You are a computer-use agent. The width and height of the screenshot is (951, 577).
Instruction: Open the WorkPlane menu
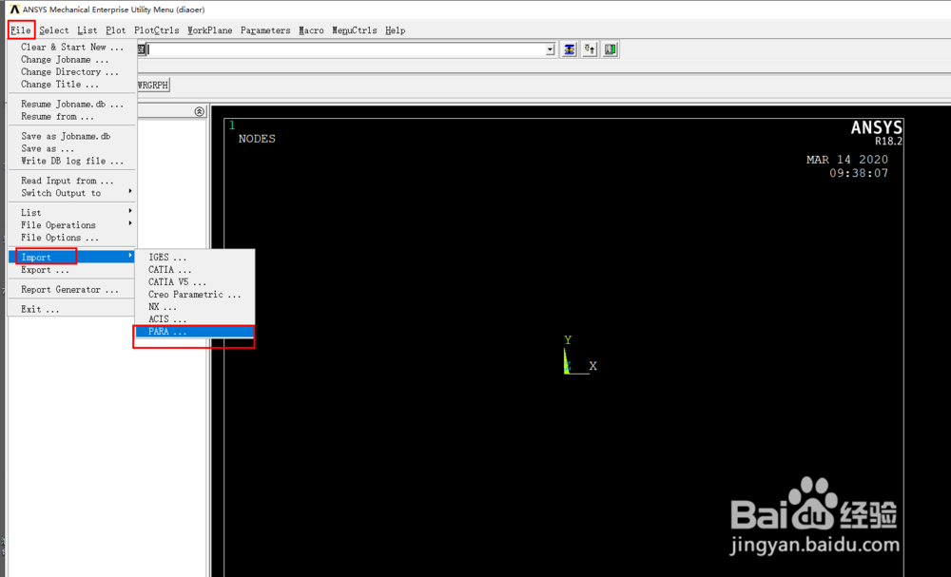[209, 30]
